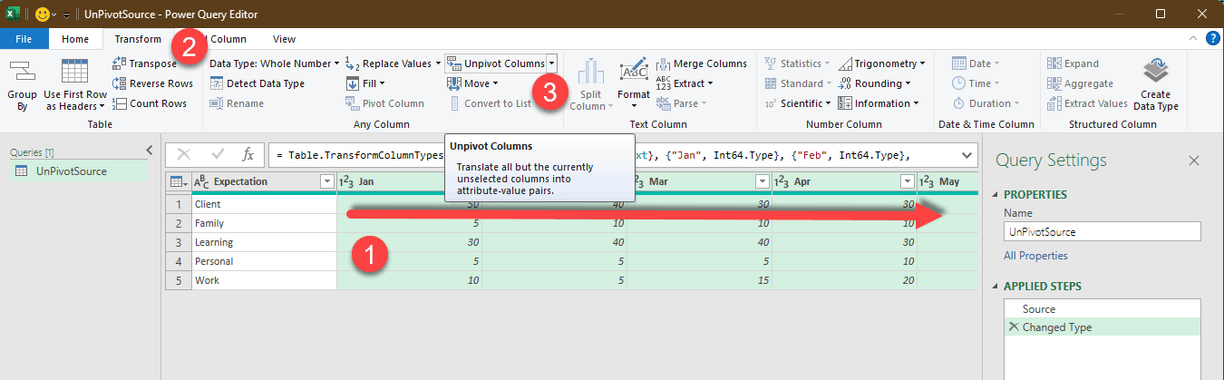Click the Personal cell in row 4
This screenshot has height=380, width=1224.
point(264,261)
